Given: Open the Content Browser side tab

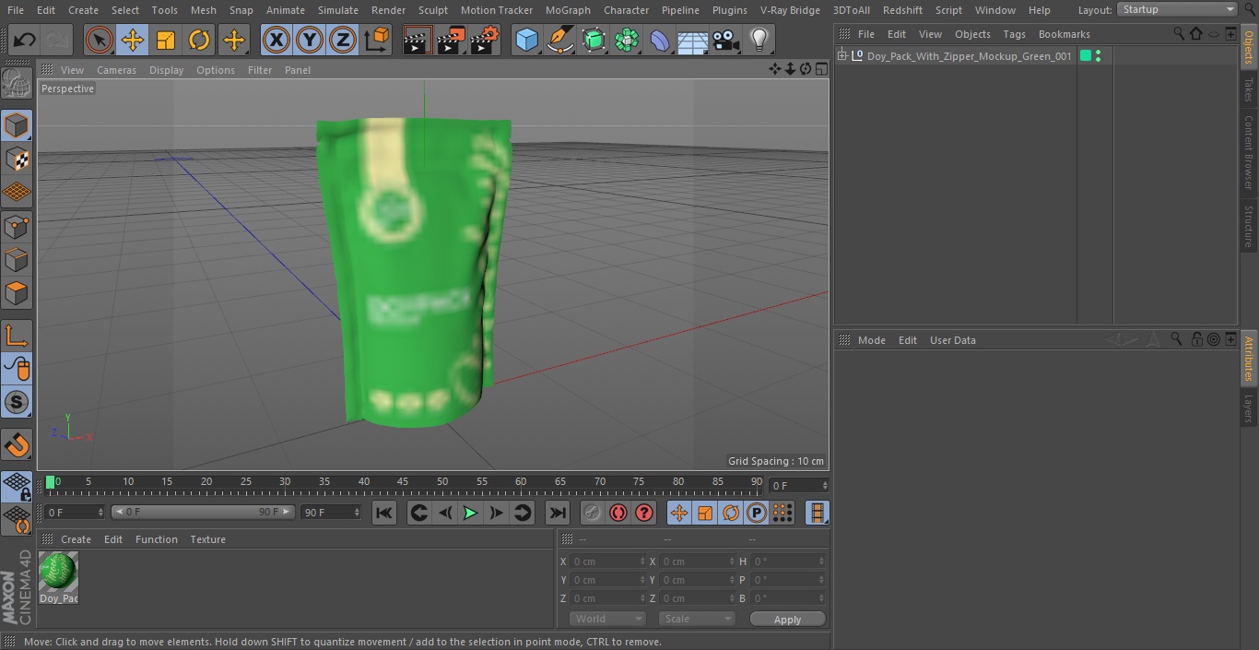Looking at the screenshot, I should (x=1249, y=152).
